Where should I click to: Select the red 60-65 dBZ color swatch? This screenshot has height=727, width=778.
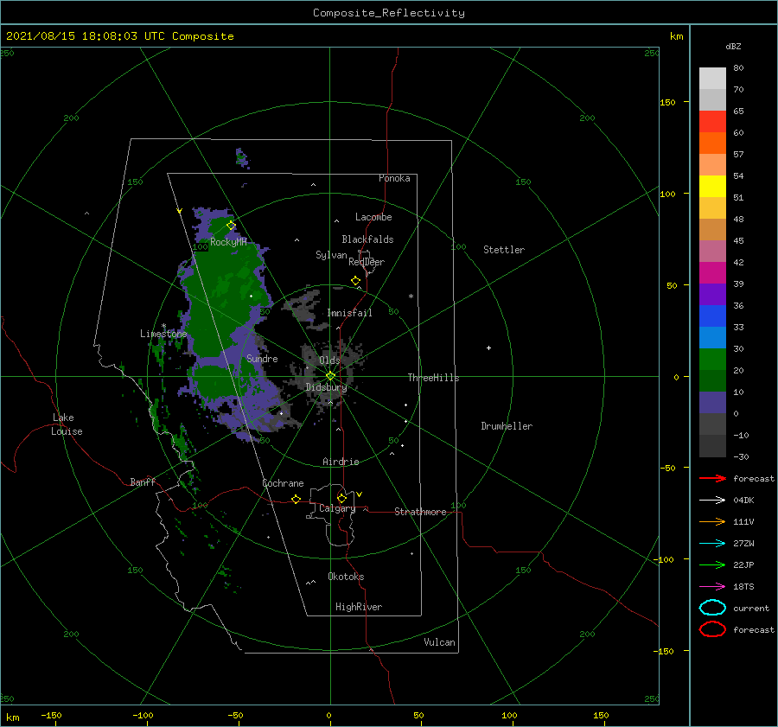712,122
